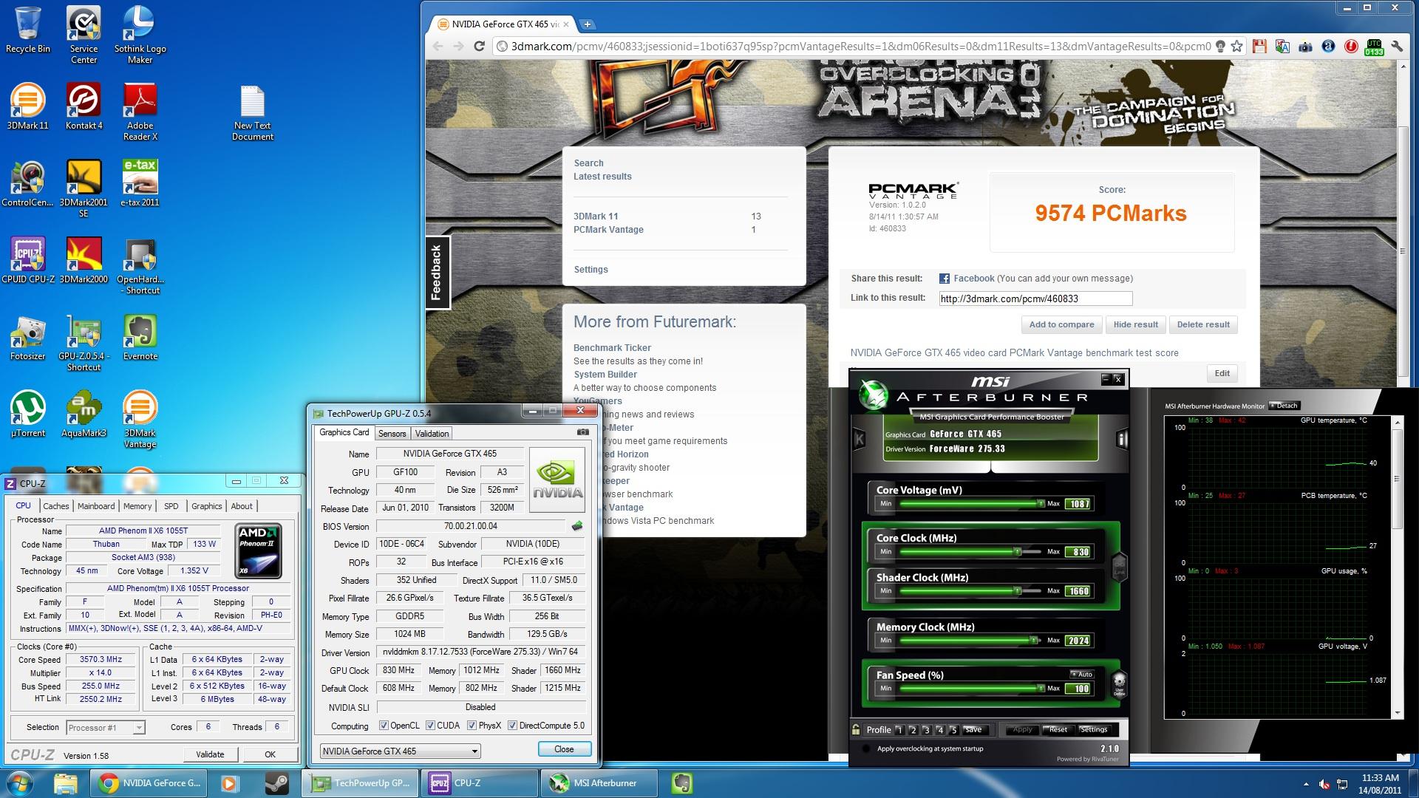Select Afterburner profile slot 3

pyautogui.click(x=926, y=729)
